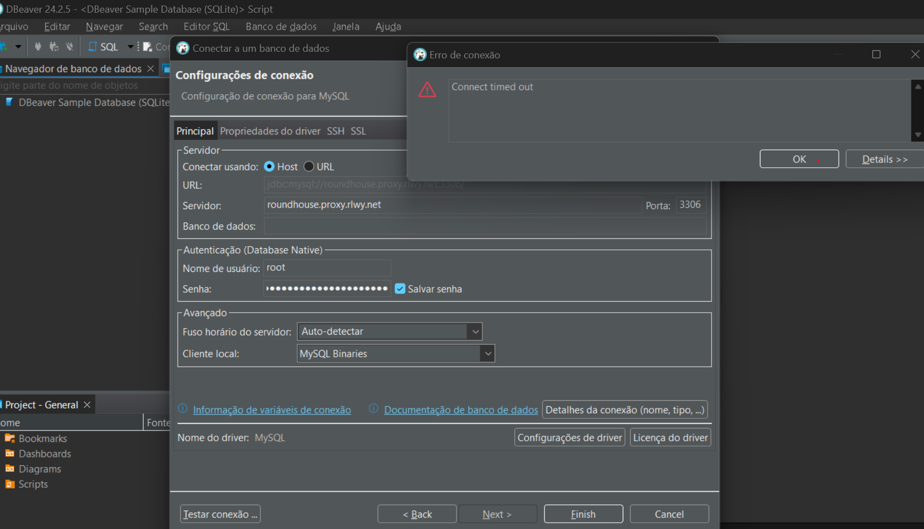Click the Testar conexão button

(x=220, y=514)
